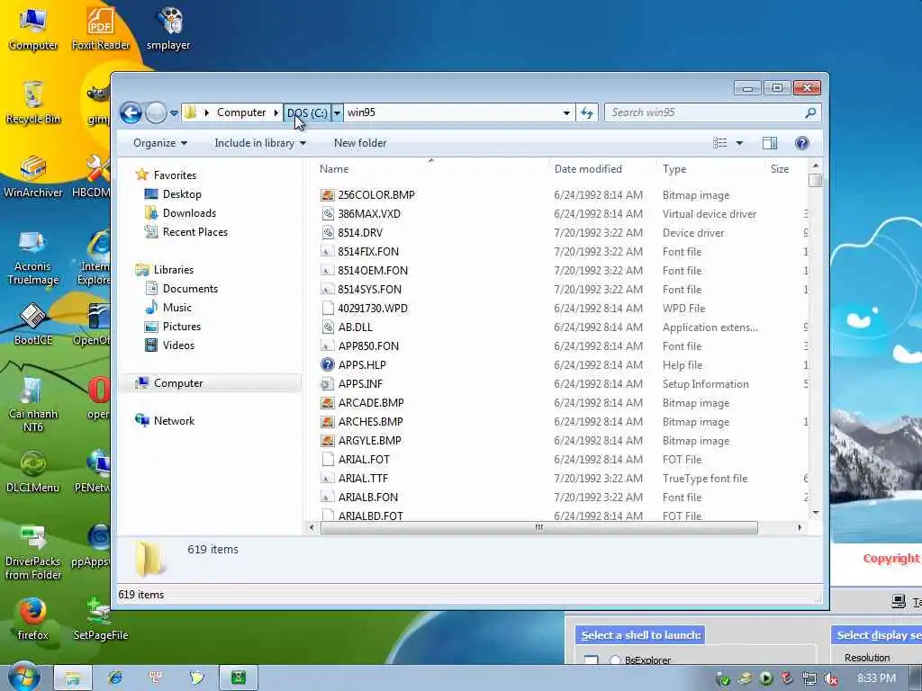Open the Recycle Bin icon
Screen dimensions: 922x691
33,103
